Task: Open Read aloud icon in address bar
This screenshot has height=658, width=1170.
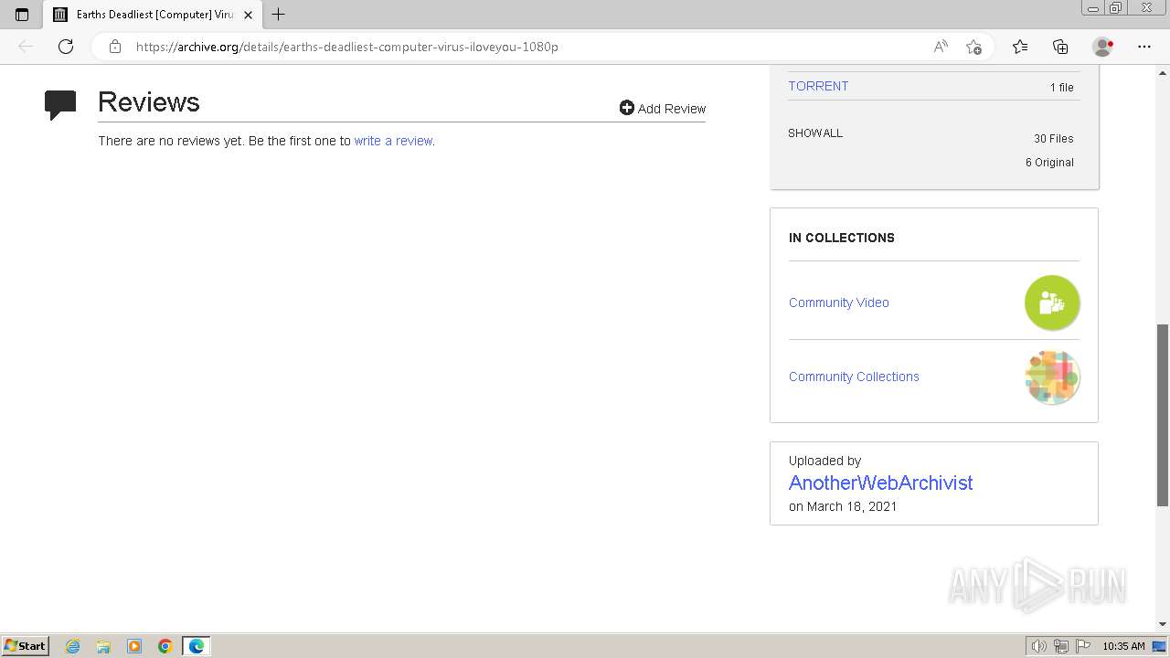Action: pos(941,47)
